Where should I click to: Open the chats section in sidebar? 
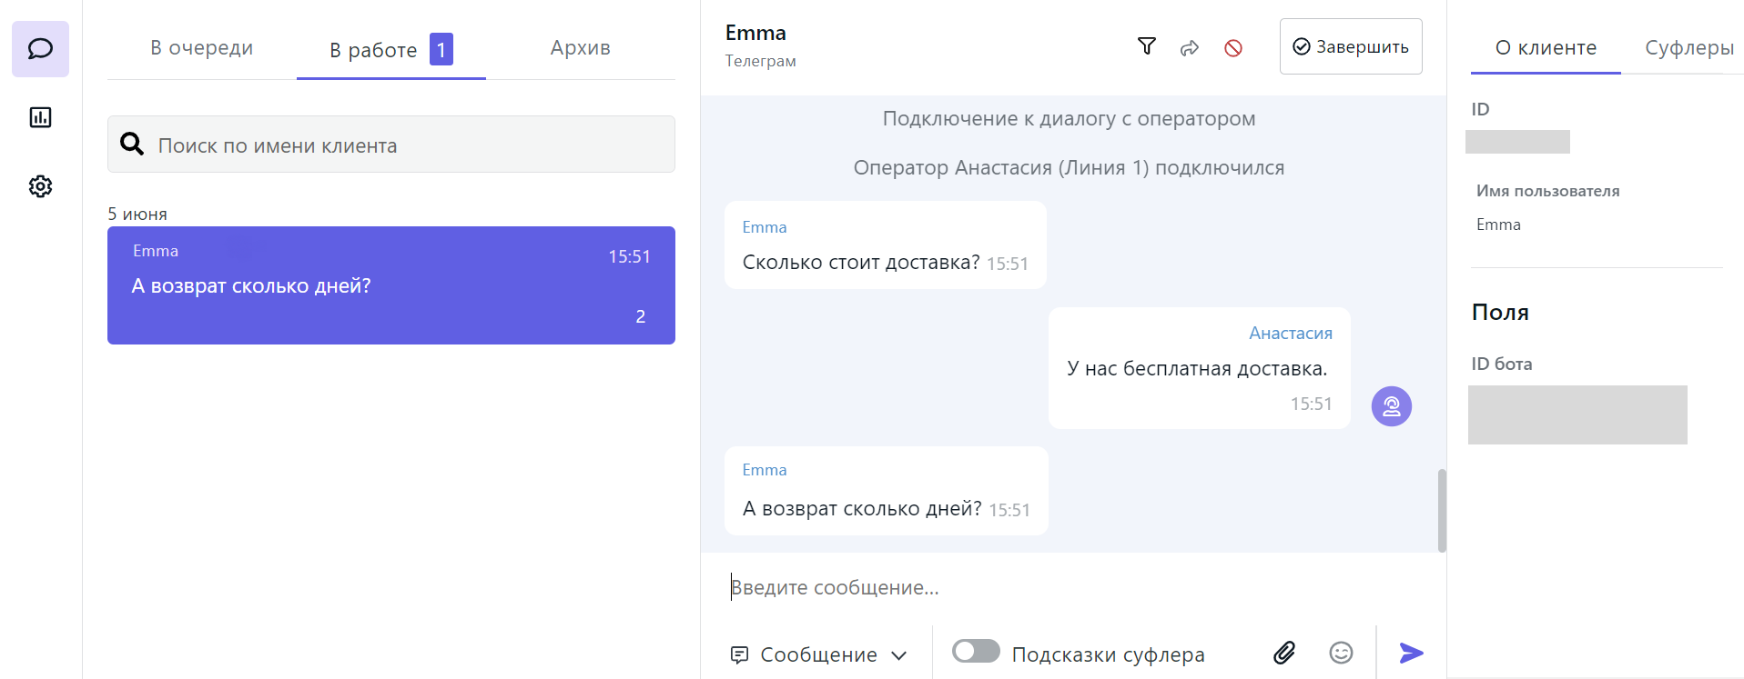click(x=40, y=49)
